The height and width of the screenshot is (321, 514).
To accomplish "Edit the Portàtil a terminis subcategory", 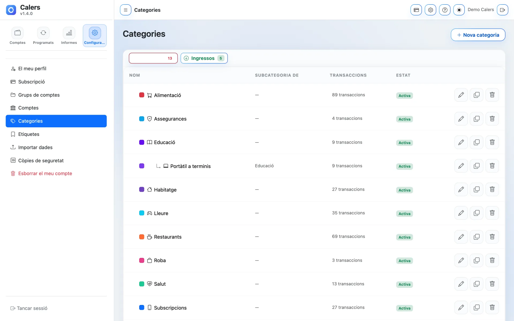I will pos(461,166).
